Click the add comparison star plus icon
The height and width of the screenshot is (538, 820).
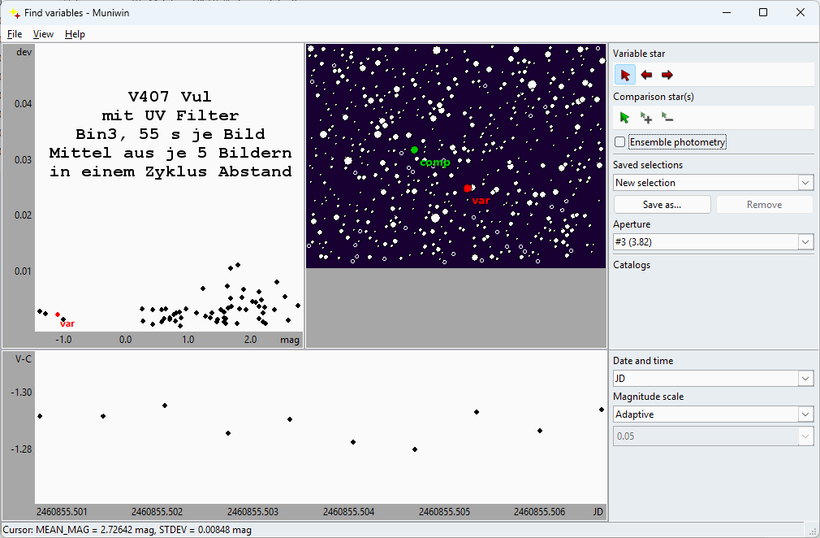point(646,118)
